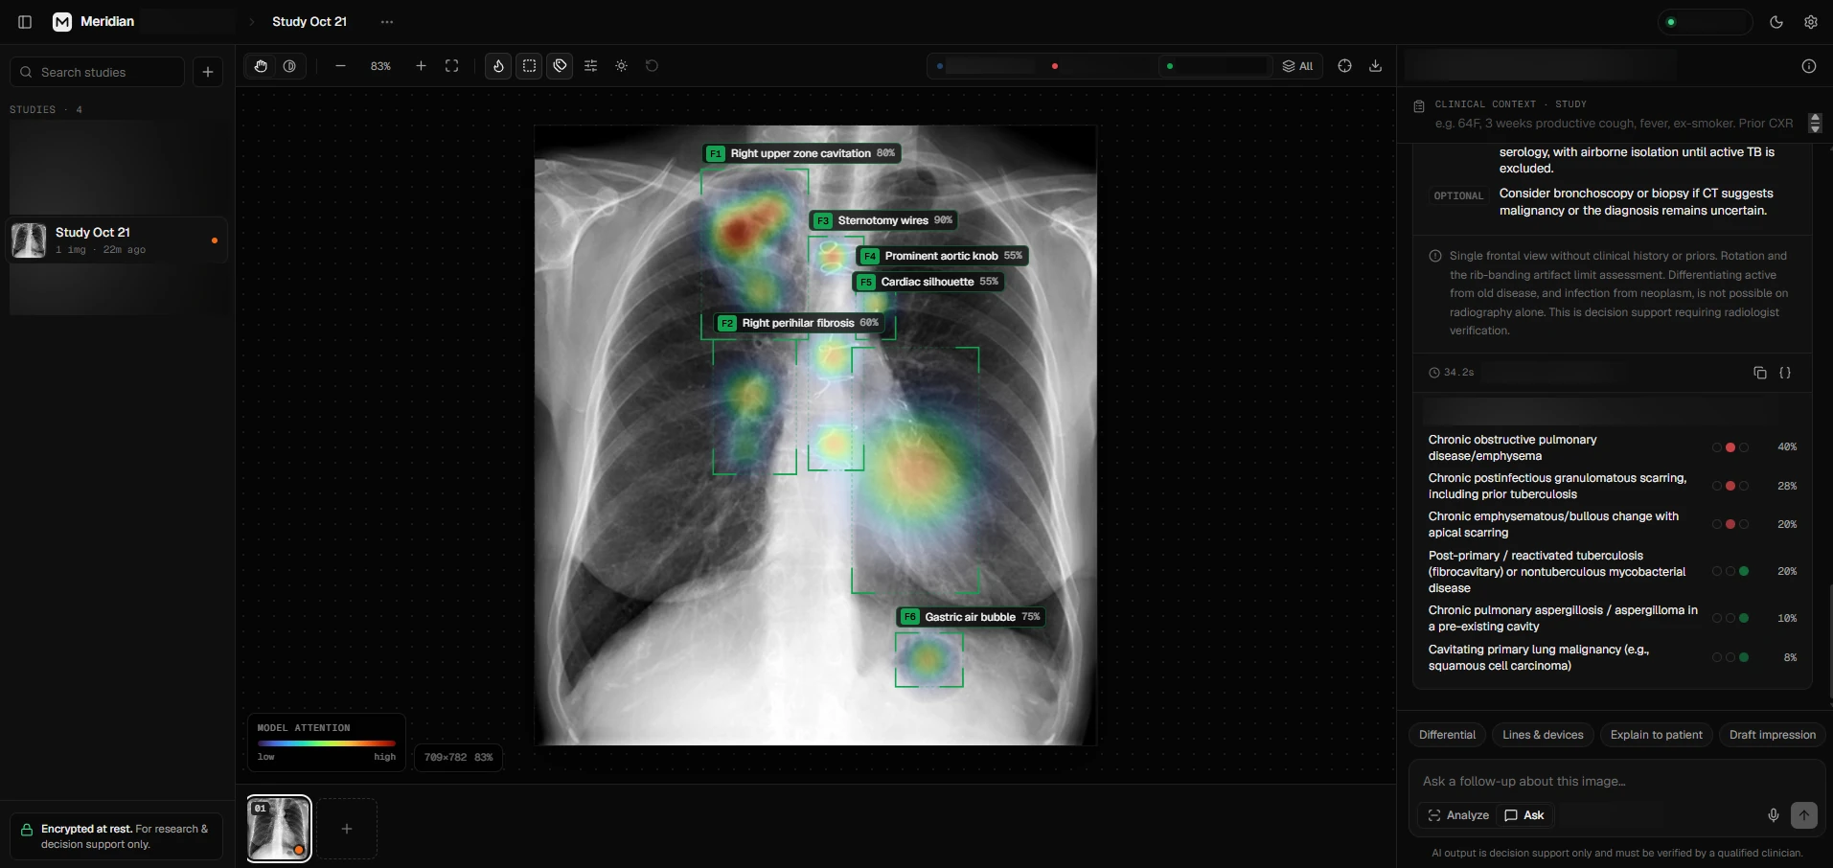Open the info icon in right panel
The width and height of the screenshot is (1833, 868).
(1809, 66)
